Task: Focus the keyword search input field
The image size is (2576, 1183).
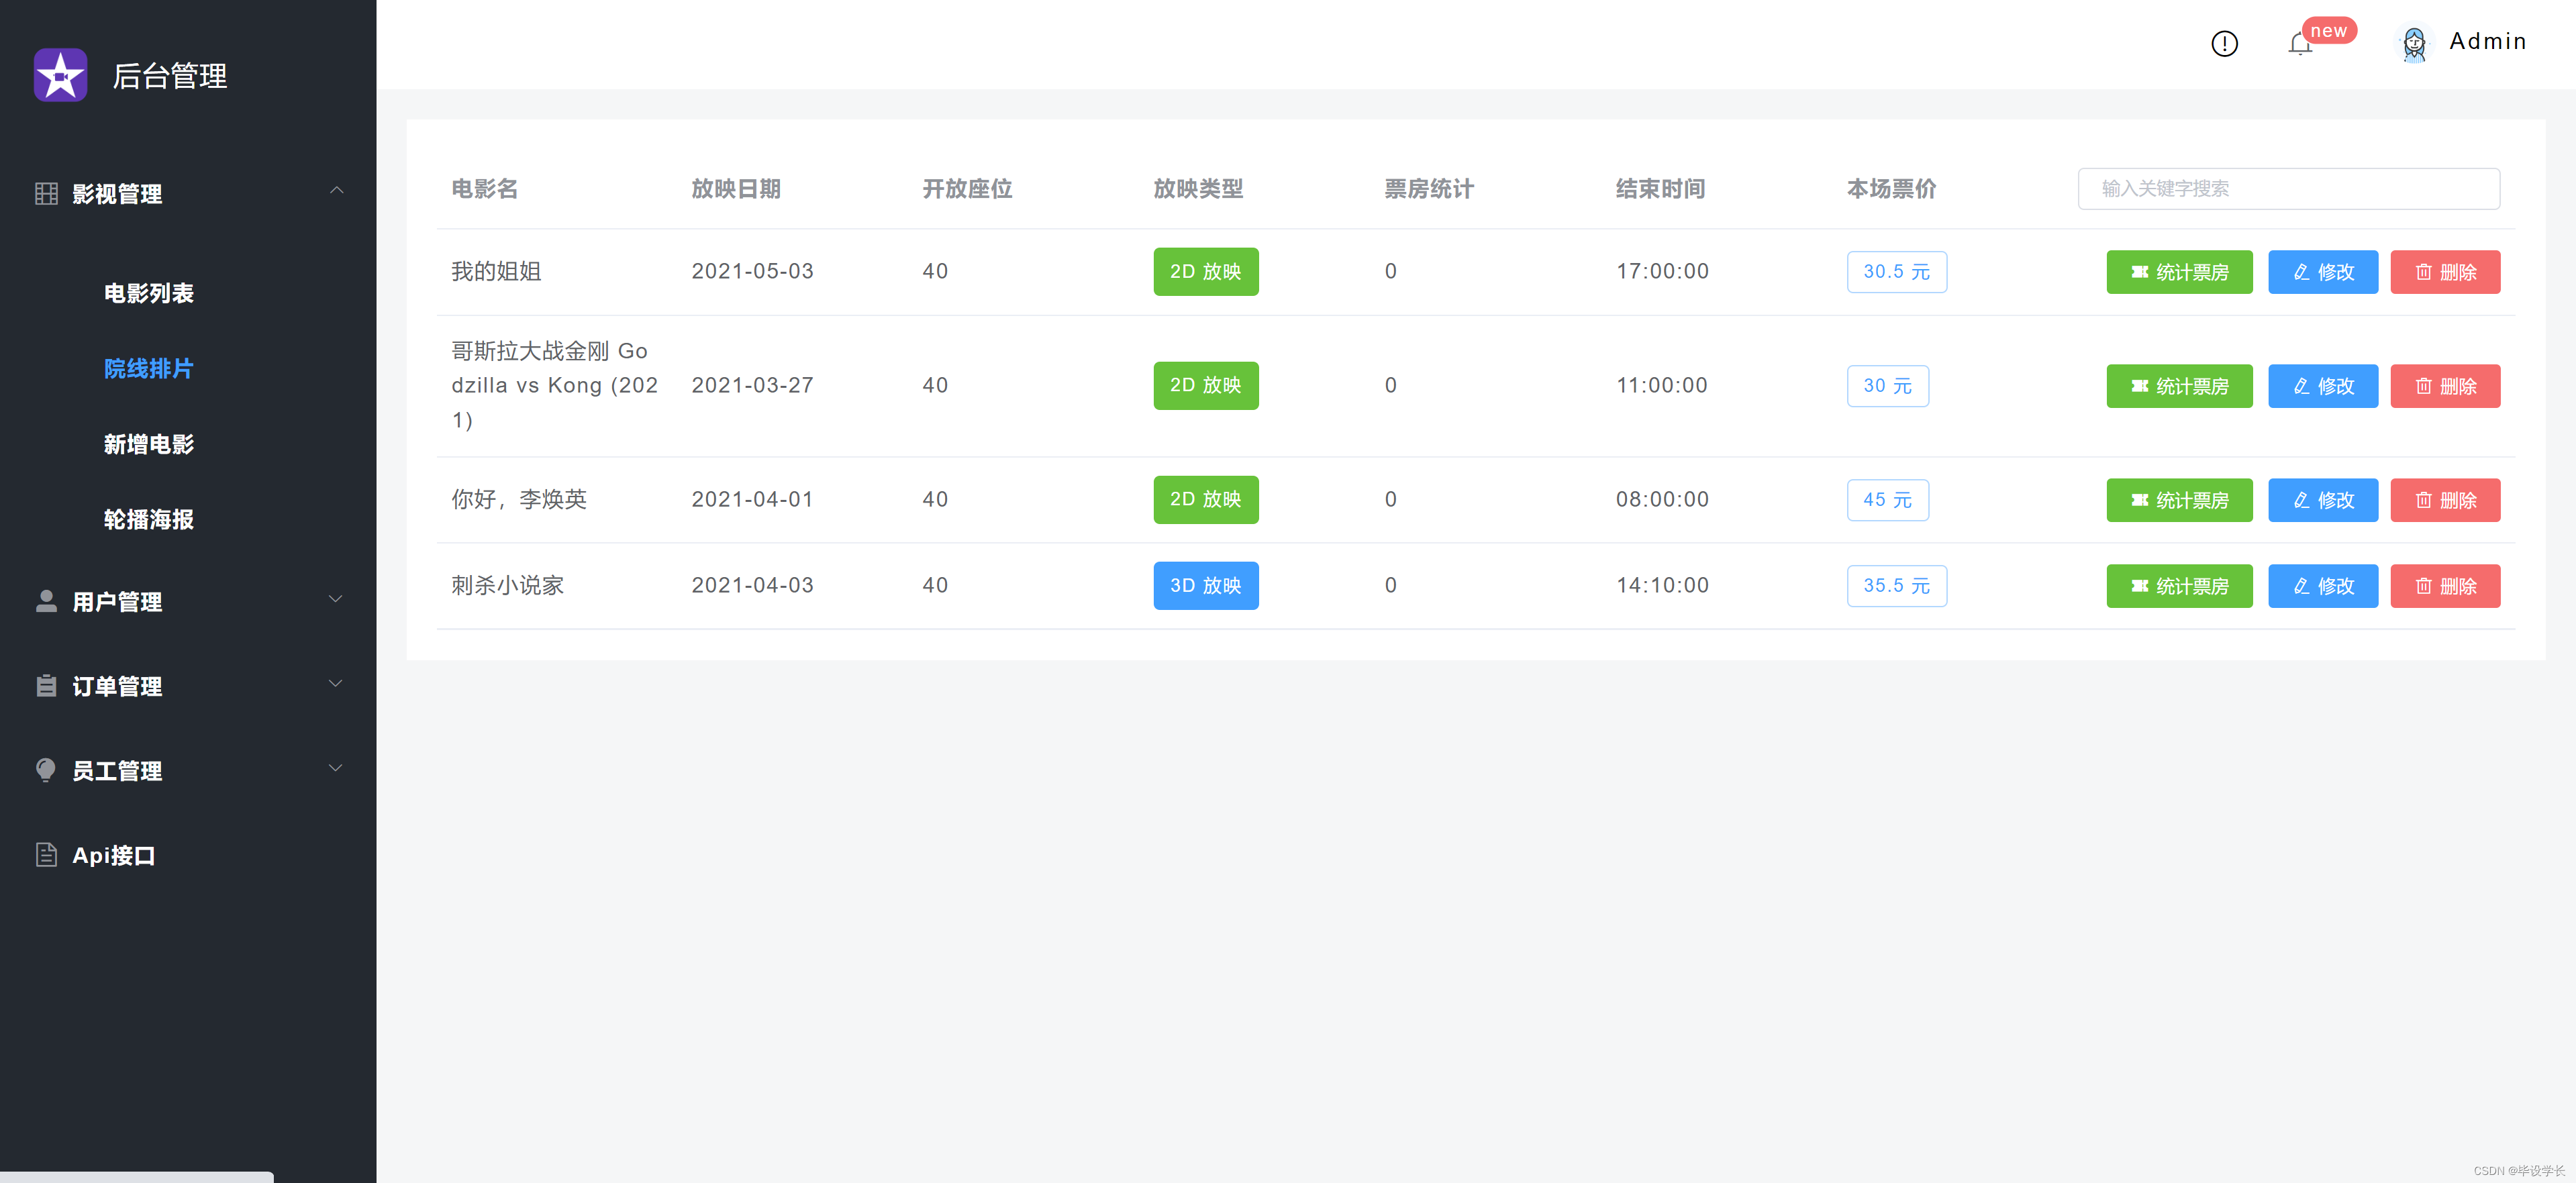Action: point(2288,189)
